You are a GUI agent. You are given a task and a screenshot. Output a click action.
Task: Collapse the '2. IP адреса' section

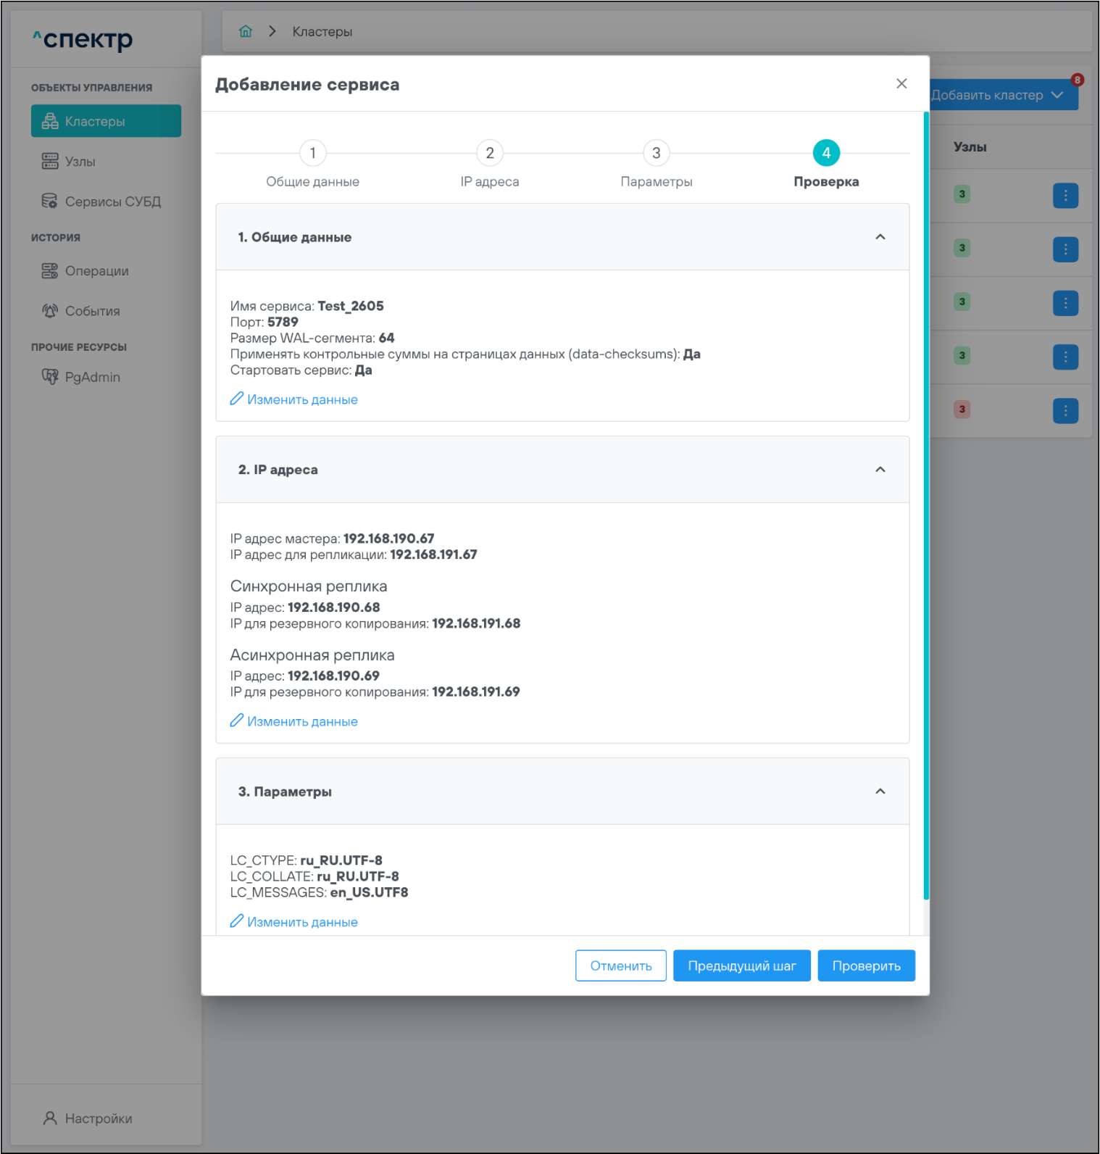tap(880, 470)
